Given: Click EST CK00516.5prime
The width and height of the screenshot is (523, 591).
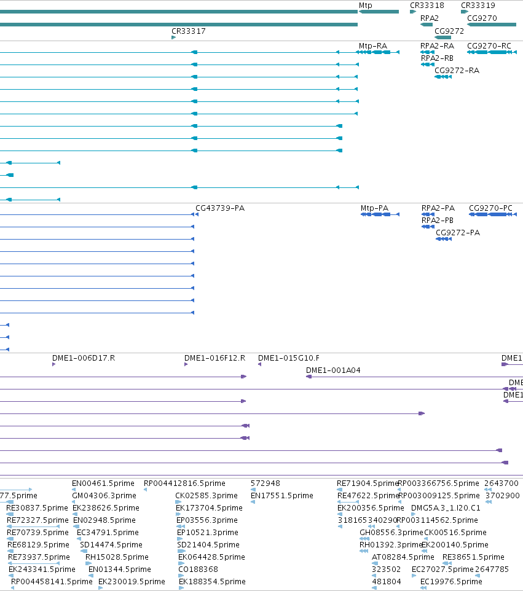Looking at the screenshot, I should click(x=455, y=533).
